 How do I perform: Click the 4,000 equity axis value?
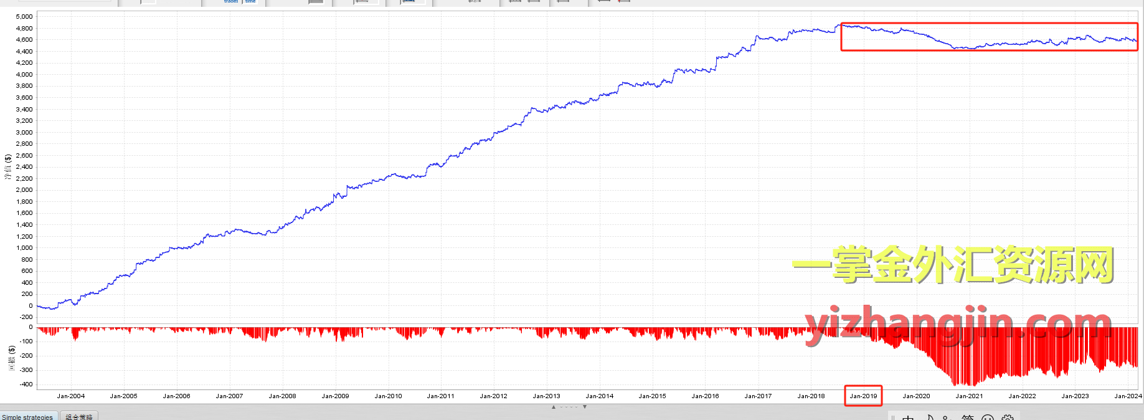[x=25, y=75]
